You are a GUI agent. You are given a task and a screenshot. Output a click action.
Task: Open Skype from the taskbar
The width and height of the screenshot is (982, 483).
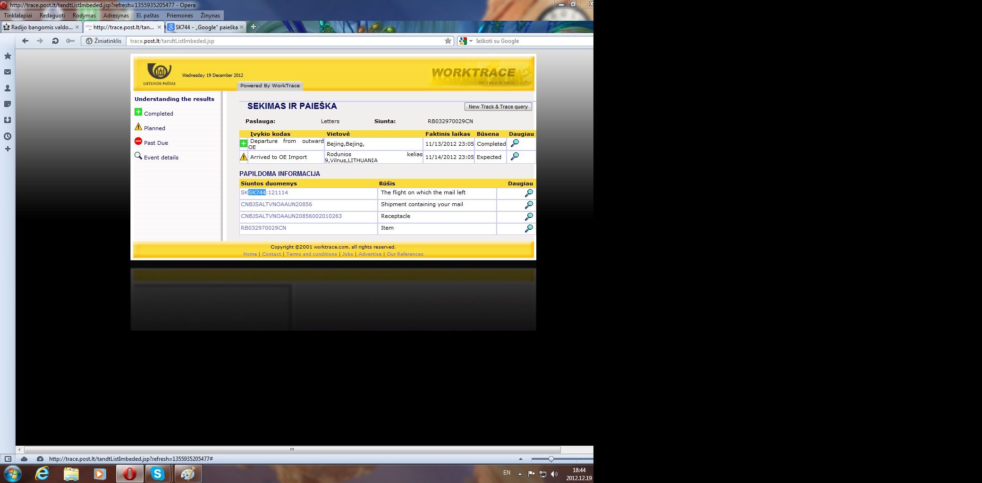[157, 474]
